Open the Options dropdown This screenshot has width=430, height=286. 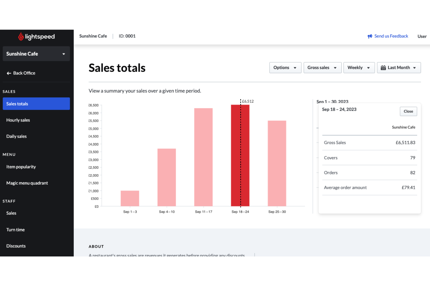(x=285, y=68)
